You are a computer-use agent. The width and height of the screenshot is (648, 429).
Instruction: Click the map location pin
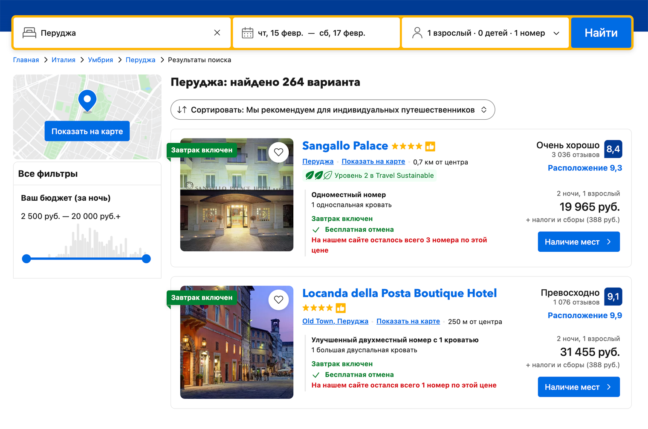(x=87, y=101)
